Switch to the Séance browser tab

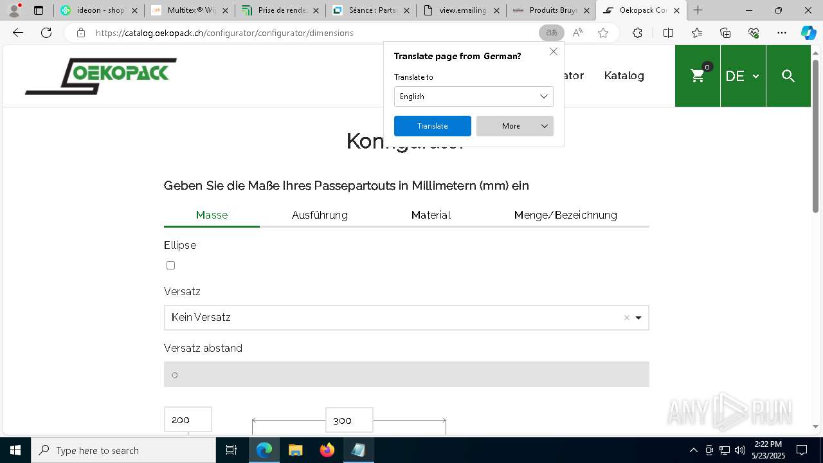[371, 10]
